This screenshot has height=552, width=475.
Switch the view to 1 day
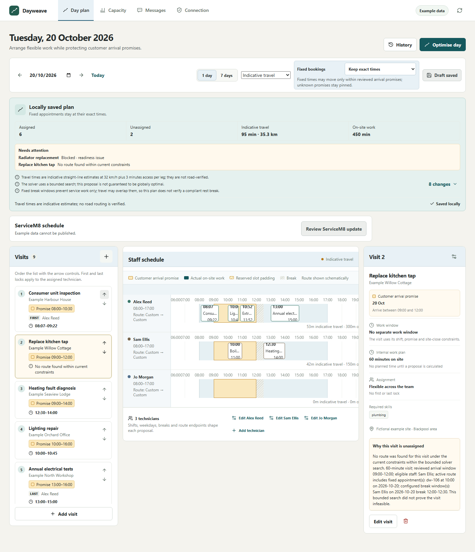tap(207, 76)
